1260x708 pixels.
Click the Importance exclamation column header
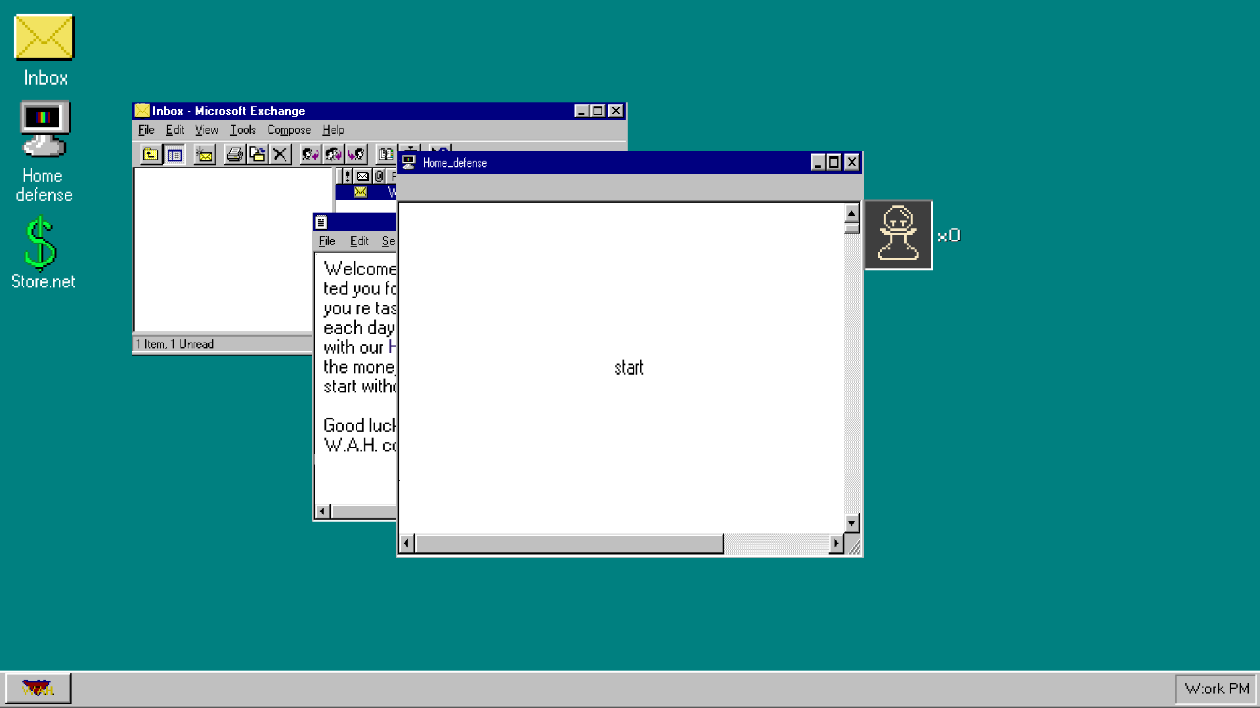point(347,176)
